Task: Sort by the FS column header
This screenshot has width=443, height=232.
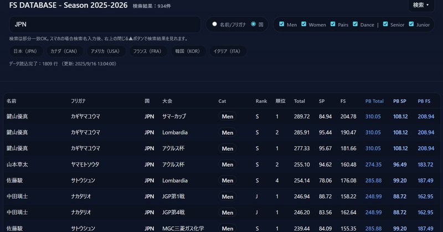Action: (x=343, y=101)
